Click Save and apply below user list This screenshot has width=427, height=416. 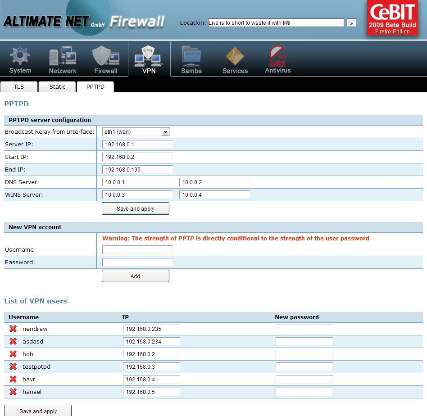pyautogui.click(x=38, y=411)
